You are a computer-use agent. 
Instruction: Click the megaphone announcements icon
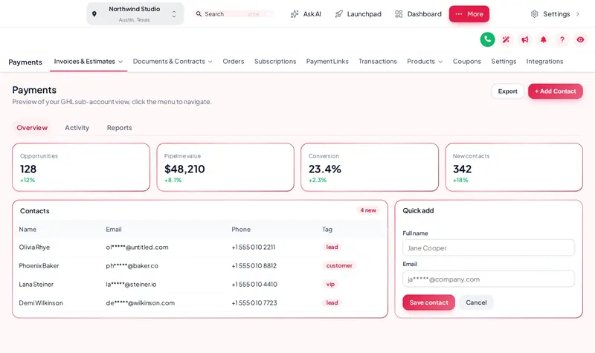[x=525, y=39]
